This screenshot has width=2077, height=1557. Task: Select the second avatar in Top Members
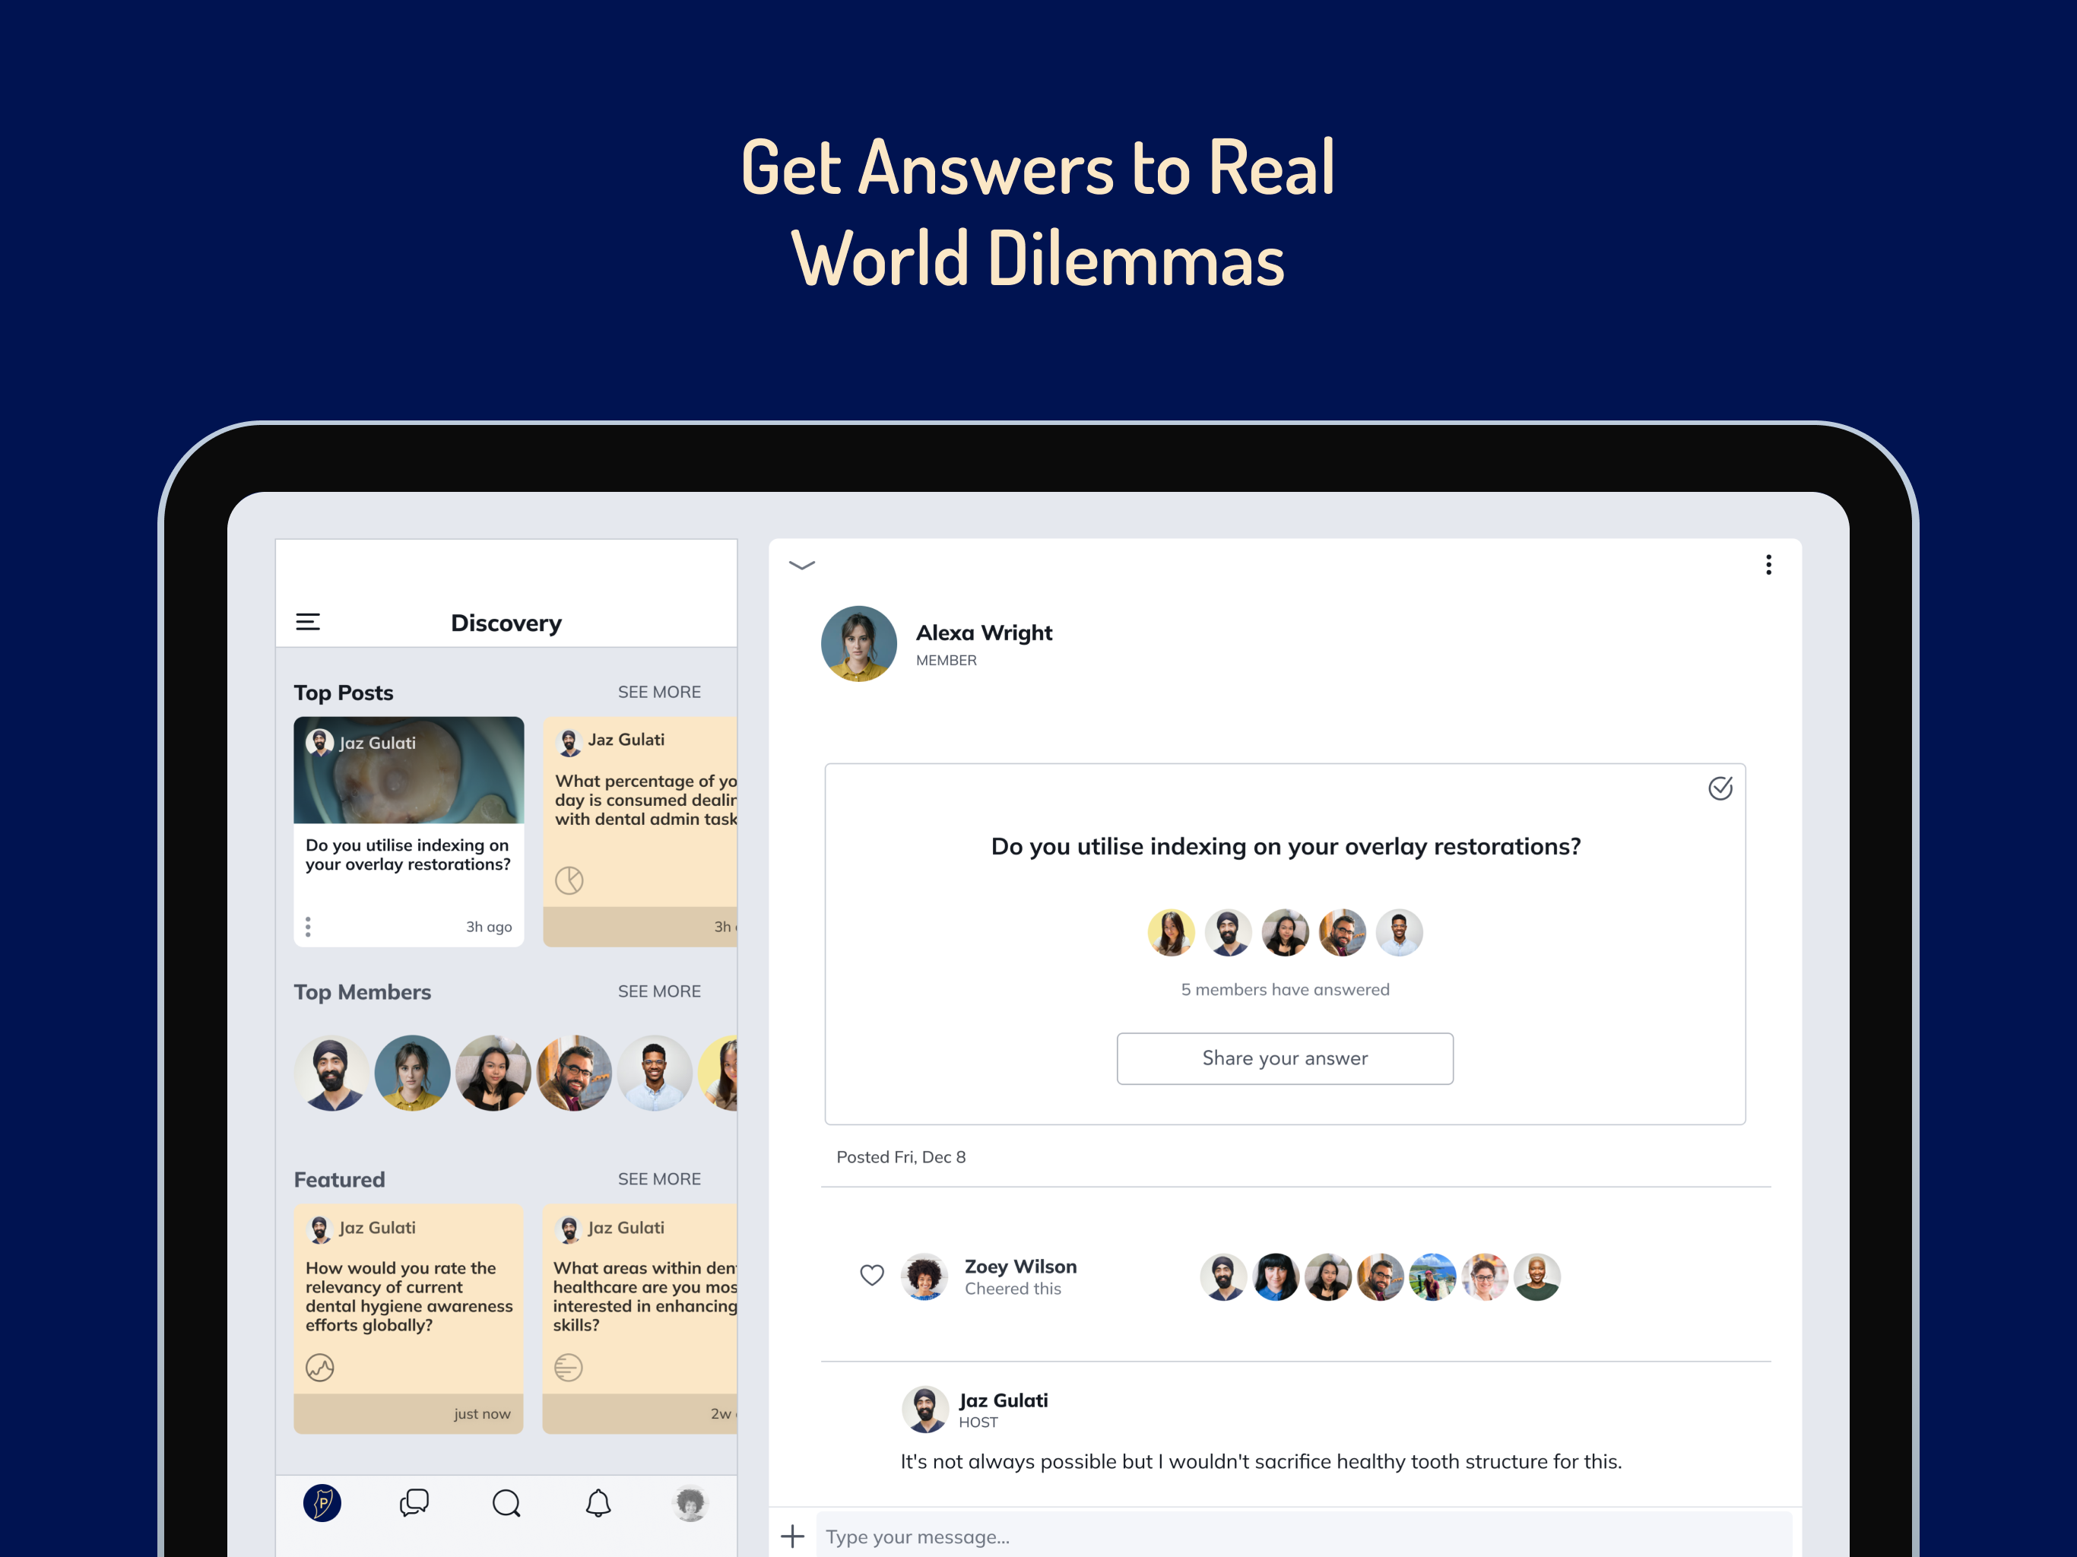coord(412,1073)
